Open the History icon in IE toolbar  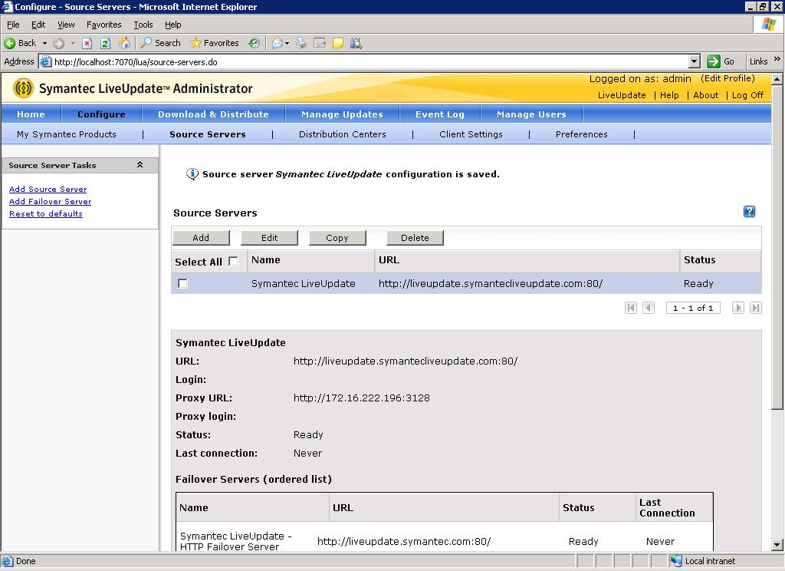coord(255,43)
